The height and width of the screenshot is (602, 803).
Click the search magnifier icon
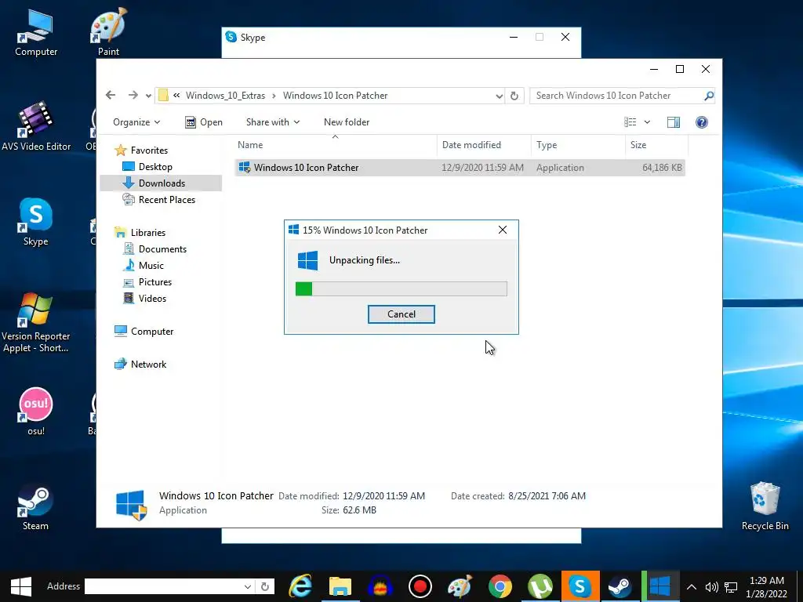click(709, 96)
